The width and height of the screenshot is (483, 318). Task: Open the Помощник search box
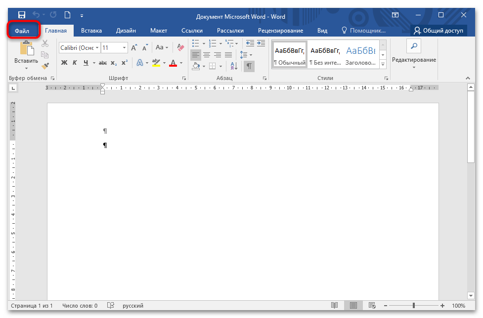click(364, 31)
